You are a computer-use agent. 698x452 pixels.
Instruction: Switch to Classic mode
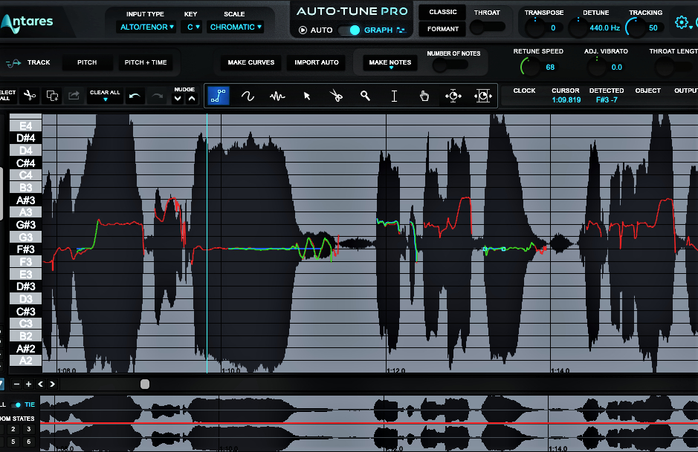(x=443, y=13)
